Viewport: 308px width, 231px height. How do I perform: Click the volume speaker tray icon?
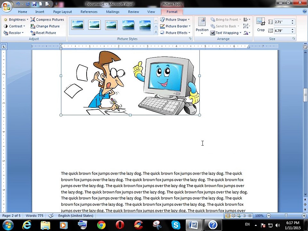[278, 225]
